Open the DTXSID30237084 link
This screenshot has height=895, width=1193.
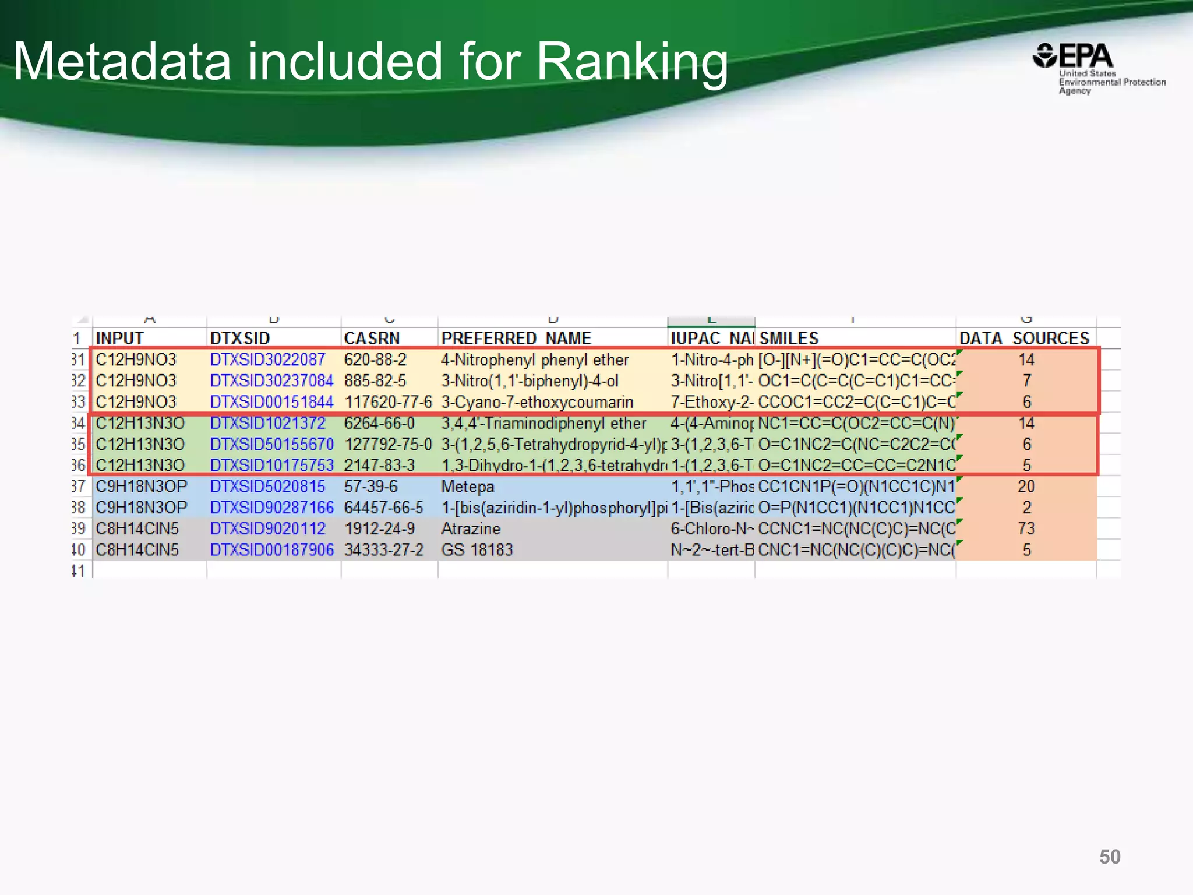271,380
